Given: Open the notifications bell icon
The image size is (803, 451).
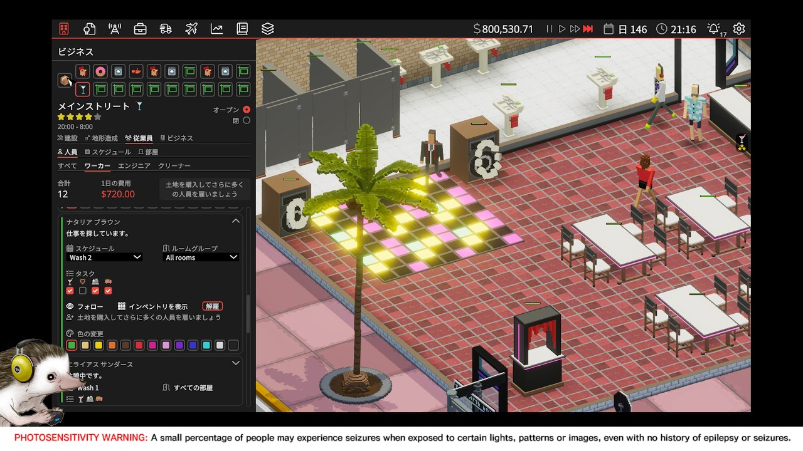Looking at the screenshot, I should [713, 29].
